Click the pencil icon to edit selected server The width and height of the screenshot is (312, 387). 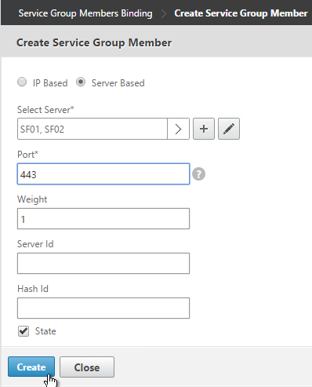tap(229, 129)
